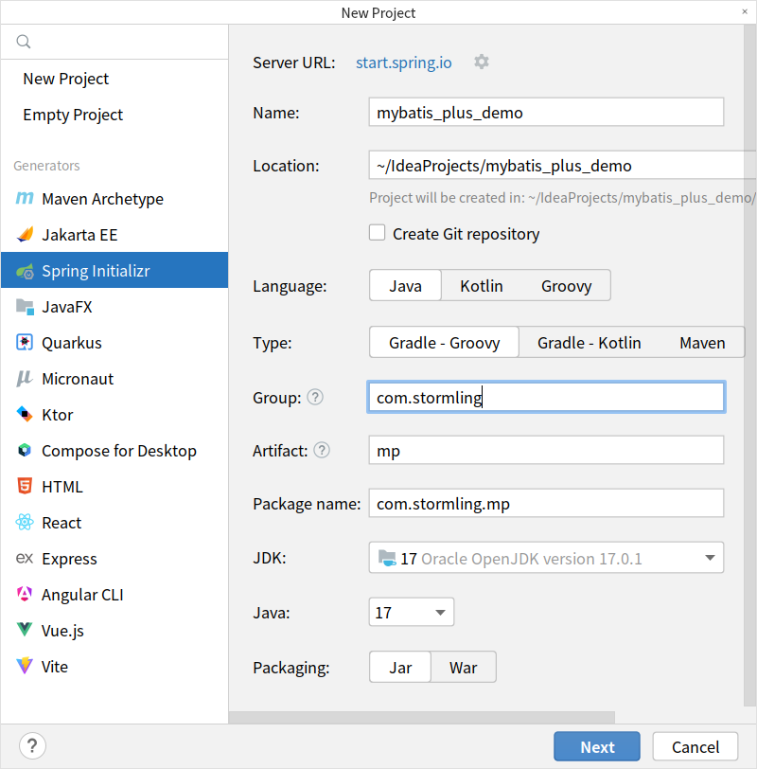Click the HTML5 shield icon
This screenshot has height=769, width=757.
point(25,486)
